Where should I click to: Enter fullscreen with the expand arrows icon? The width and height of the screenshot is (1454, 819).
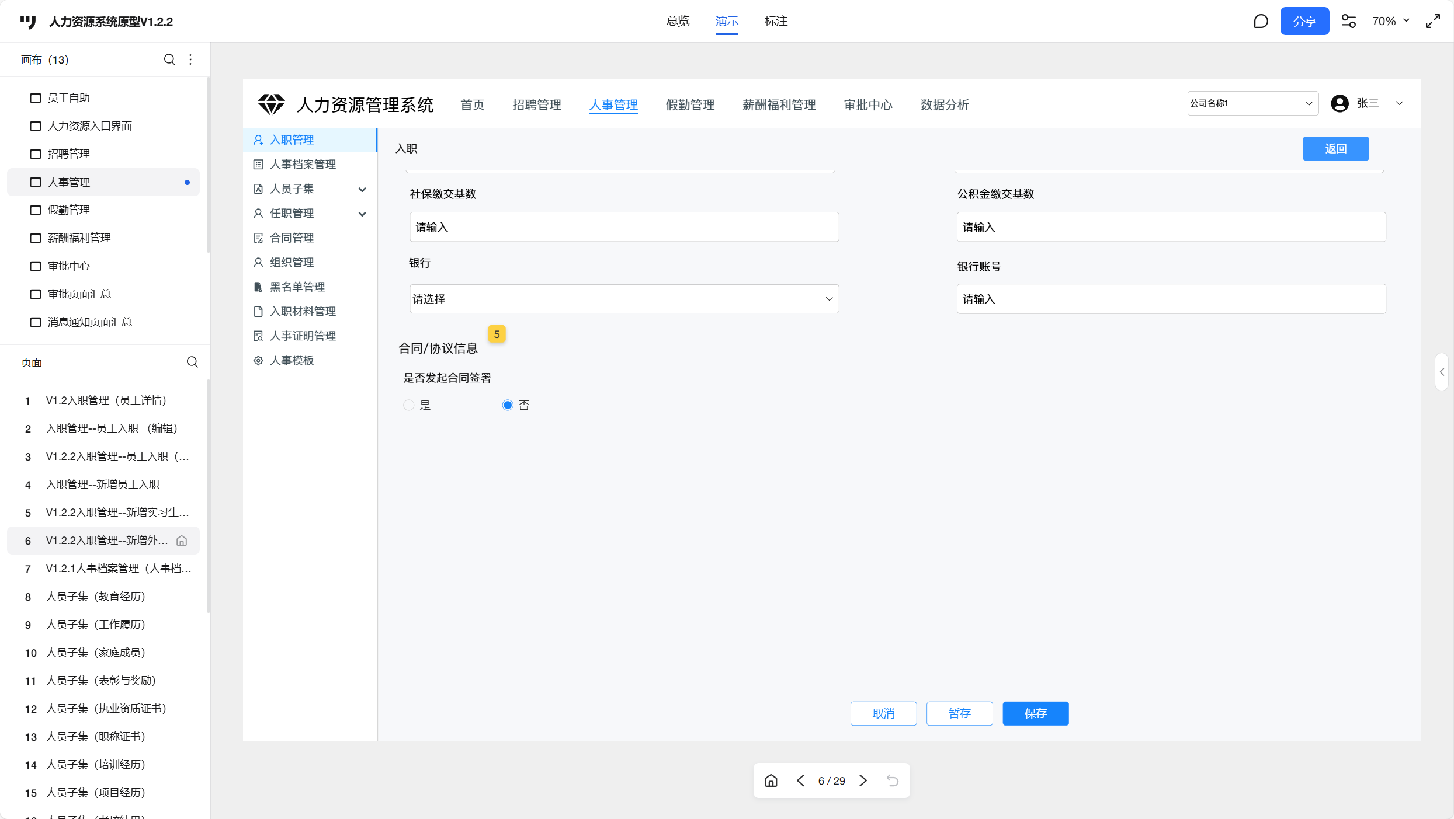point(1432,22)
